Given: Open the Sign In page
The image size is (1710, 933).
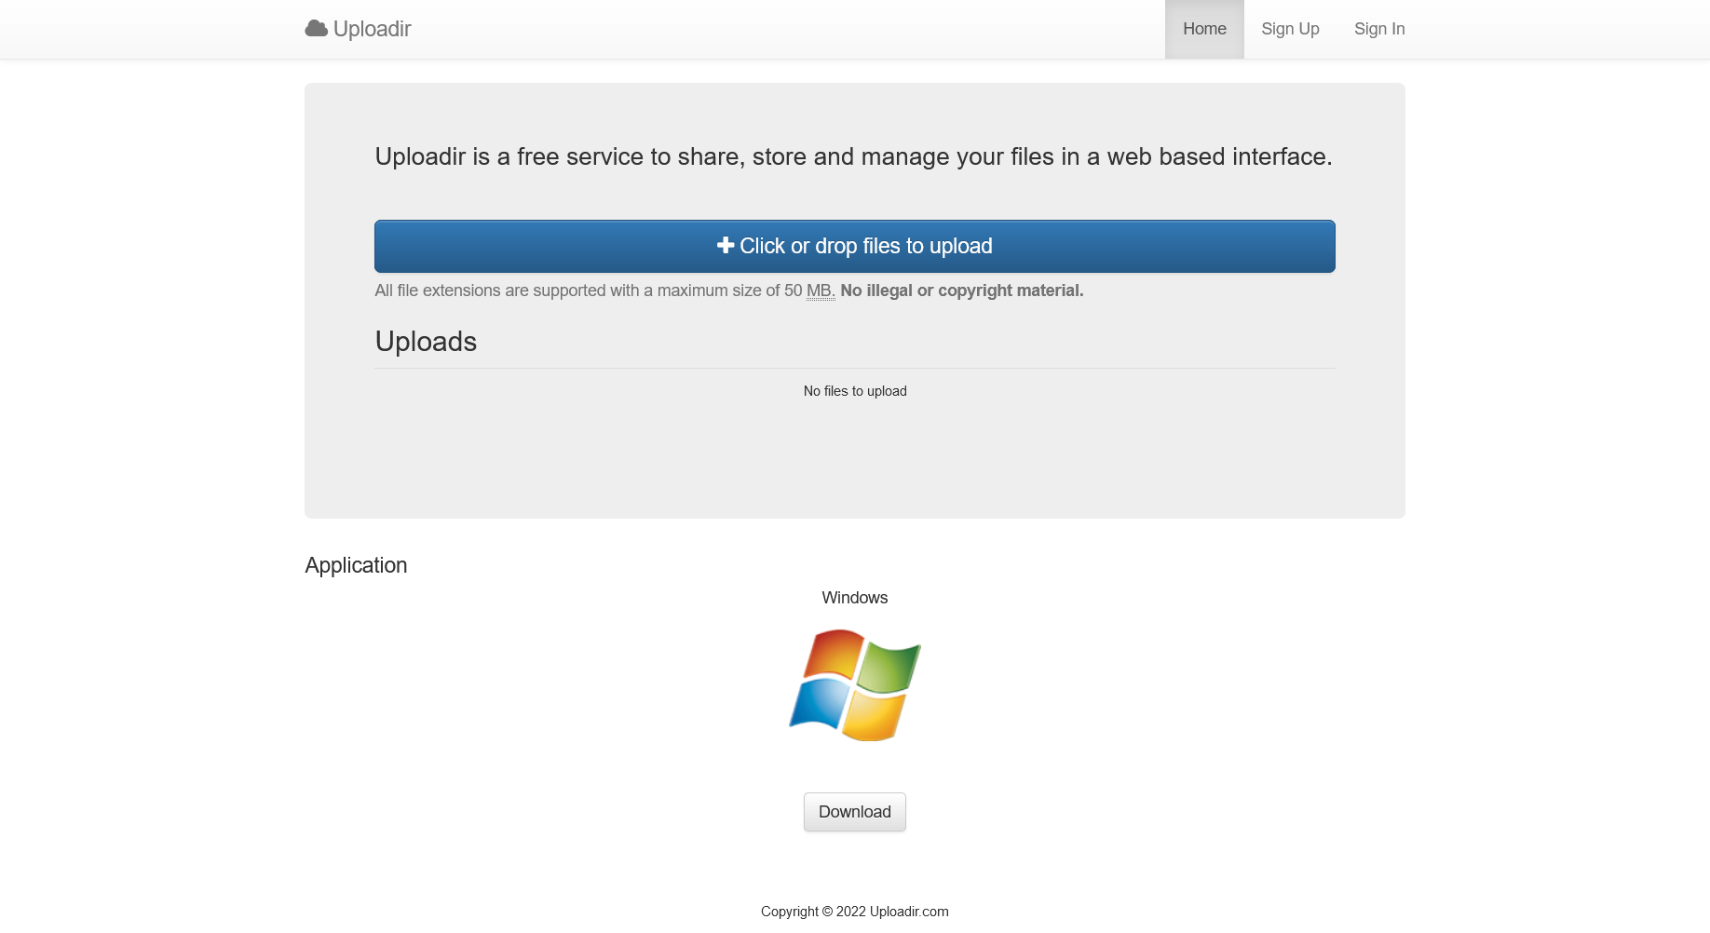Looking at the screenshot, I should pyautogui.click(x=1378, y=29).
